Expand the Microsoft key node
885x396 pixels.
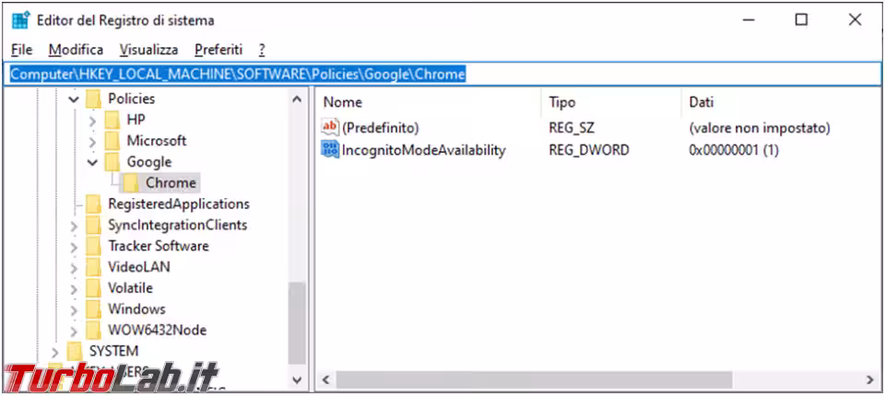click(x=92, y=141)
